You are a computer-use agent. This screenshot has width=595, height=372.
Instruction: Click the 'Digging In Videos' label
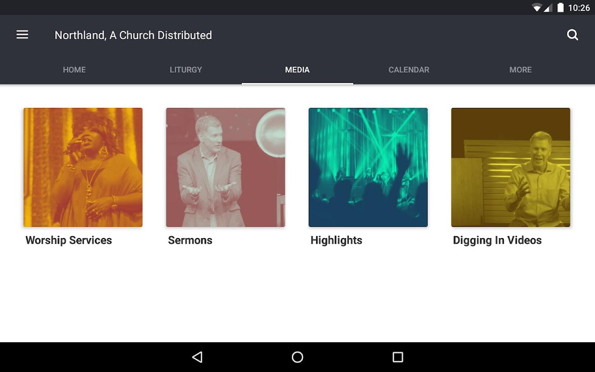(x=497, y=240)
